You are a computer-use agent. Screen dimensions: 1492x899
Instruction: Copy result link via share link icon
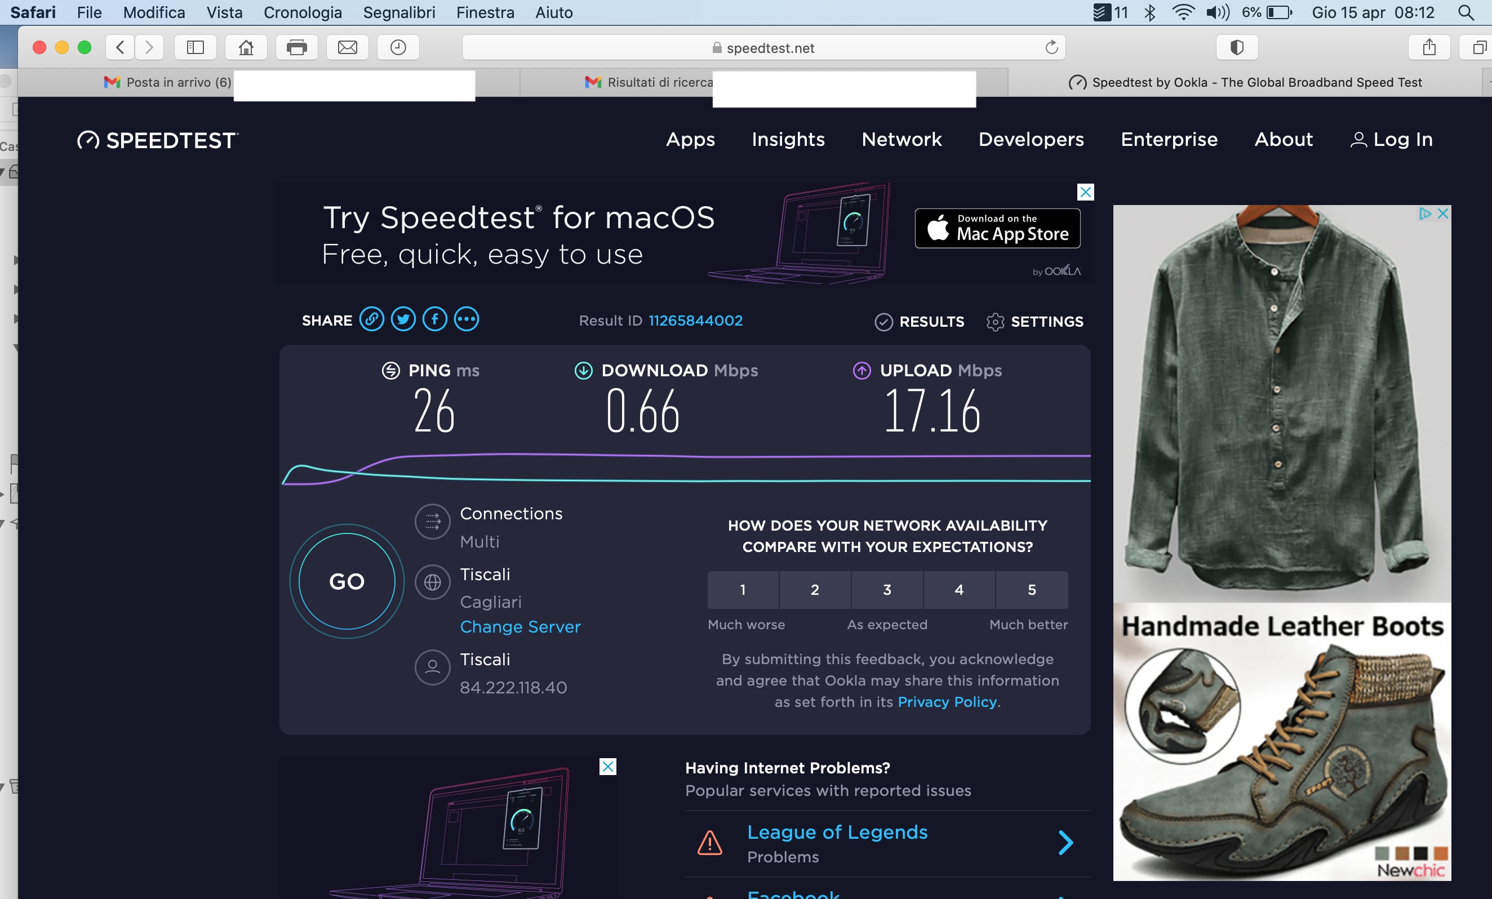coord(372,319)
